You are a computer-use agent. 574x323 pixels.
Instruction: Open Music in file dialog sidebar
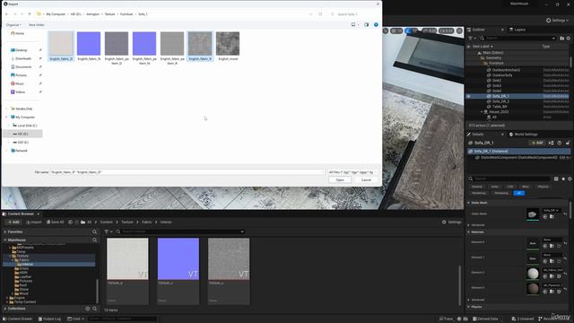18,83
